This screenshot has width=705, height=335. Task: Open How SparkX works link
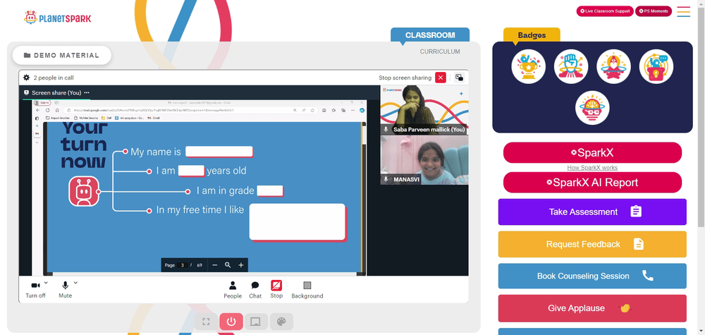coord(592,168)
